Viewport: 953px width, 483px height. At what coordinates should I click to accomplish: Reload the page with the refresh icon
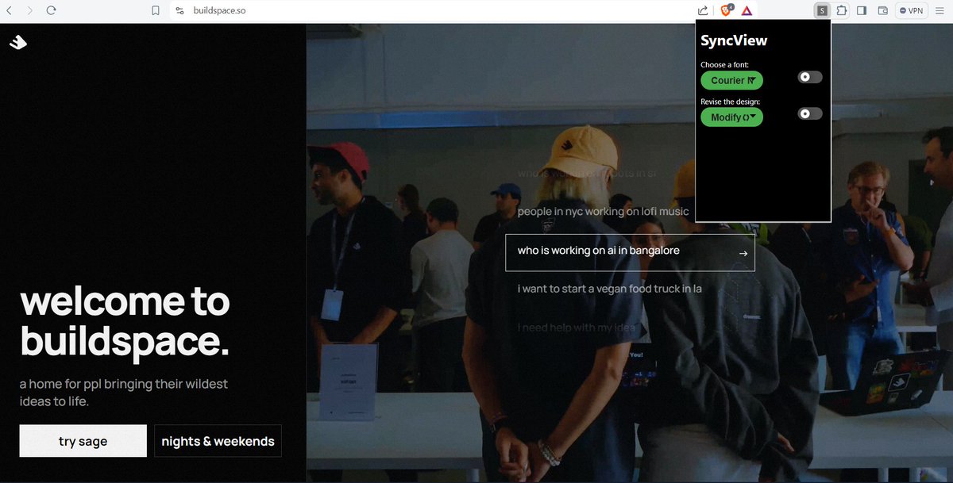(x=51, y=10)
